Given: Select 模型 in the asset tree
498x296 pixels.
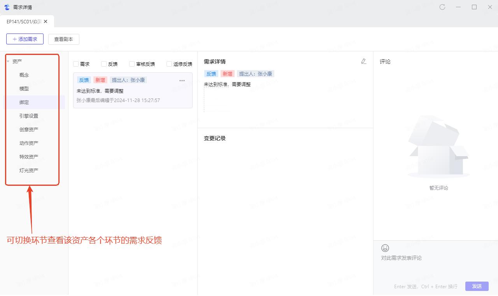Looking at the screenshot, I should pos(24,88).
